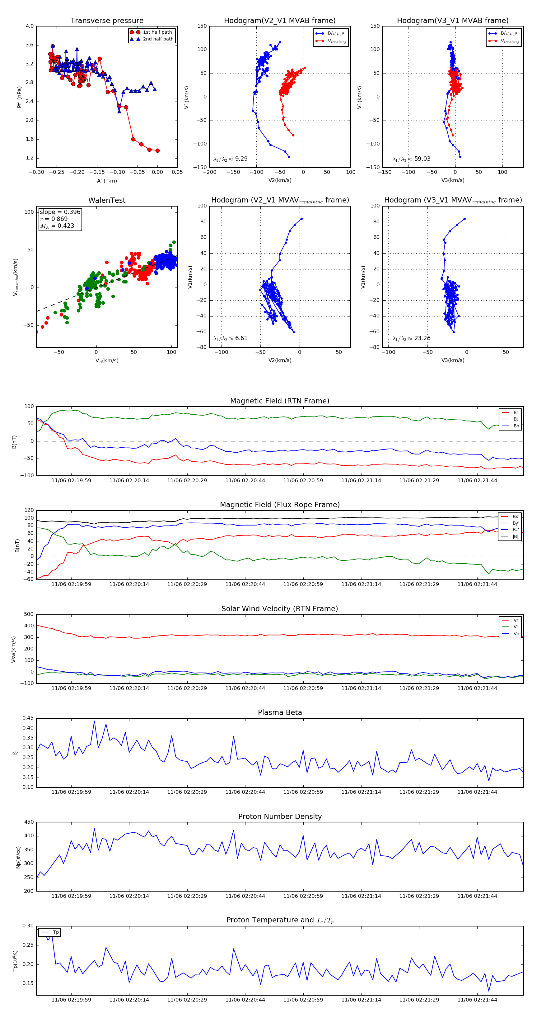Select the "2nd half path" legend entry
This screenshot has width=560, height=1028.
tap(152, 39)
